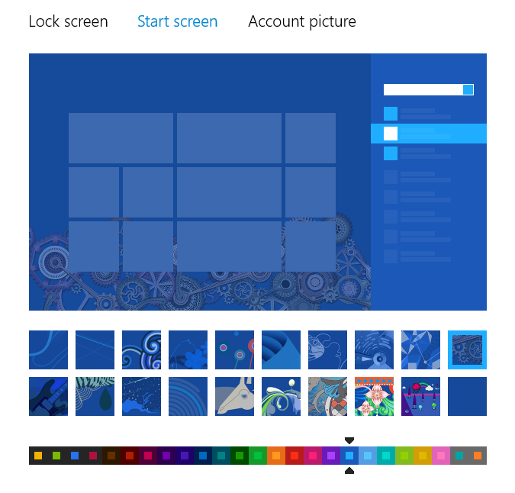Open the Account picture tab
The image size is (515, 493).
click(302, 21)
